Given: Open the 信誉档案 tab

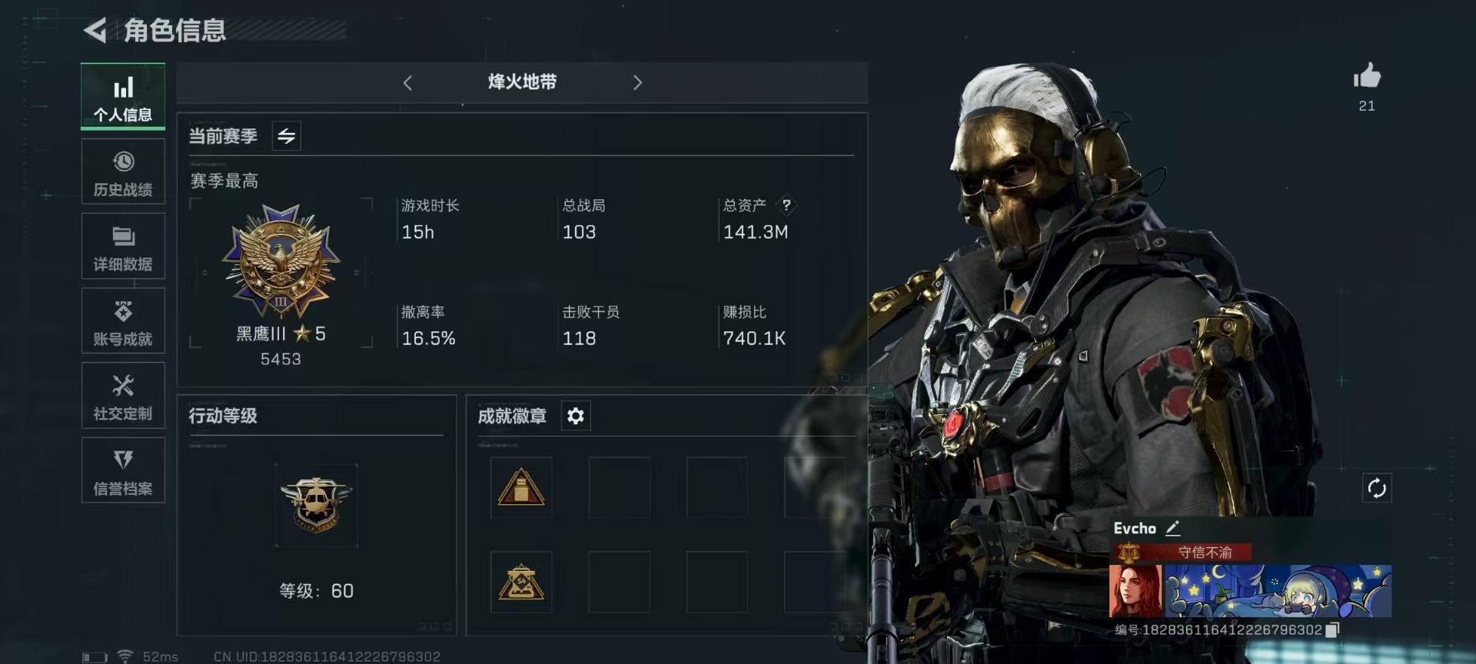Looking at the screenshot, I should (x=123, y=470).
